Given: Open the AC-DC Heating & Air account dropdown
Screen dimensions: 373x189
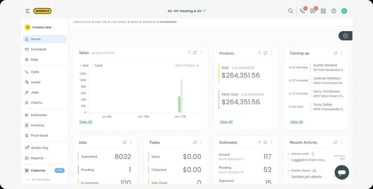Looking at the screenshot, I should 186,11.
